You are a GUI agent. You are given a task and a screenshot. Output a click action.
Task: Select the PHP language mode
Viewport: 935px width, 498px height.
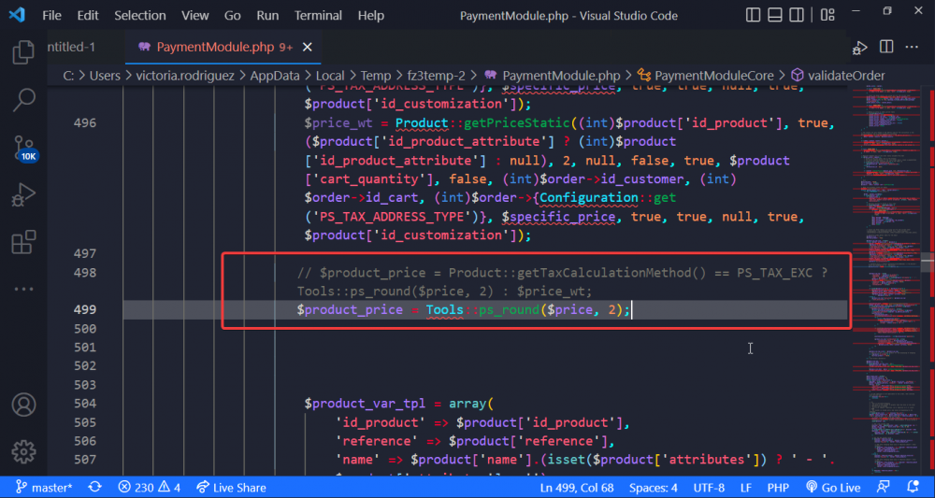point(778,488)
